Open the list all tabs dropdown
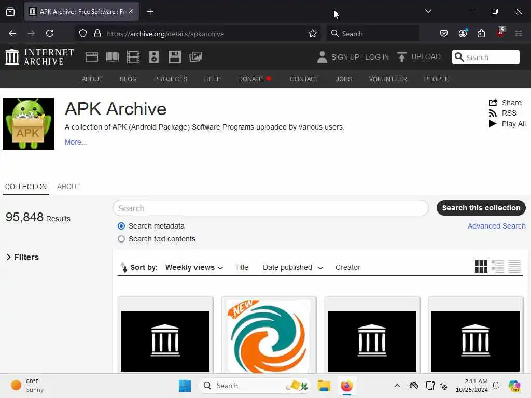Screen dimensions: 531x398 [428, 11]
